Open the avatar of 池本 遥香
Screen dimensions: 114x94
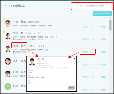(x=8, y=61)
